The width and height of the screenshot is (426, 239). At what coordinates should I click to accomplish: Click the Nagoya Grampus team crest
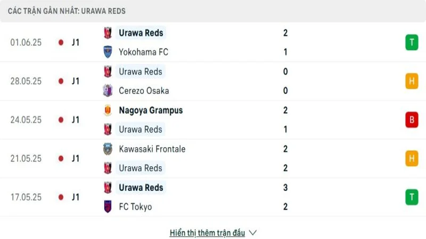coord(108,110)
